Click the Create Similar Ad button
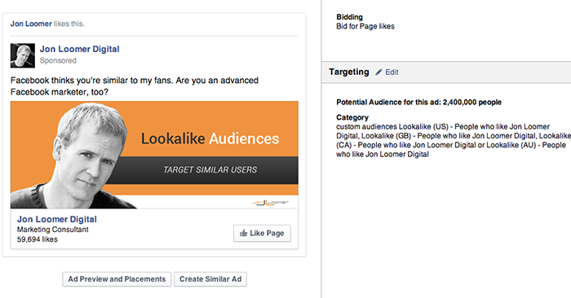The width and height of the screenshot is (571, 298). (210, 279)
